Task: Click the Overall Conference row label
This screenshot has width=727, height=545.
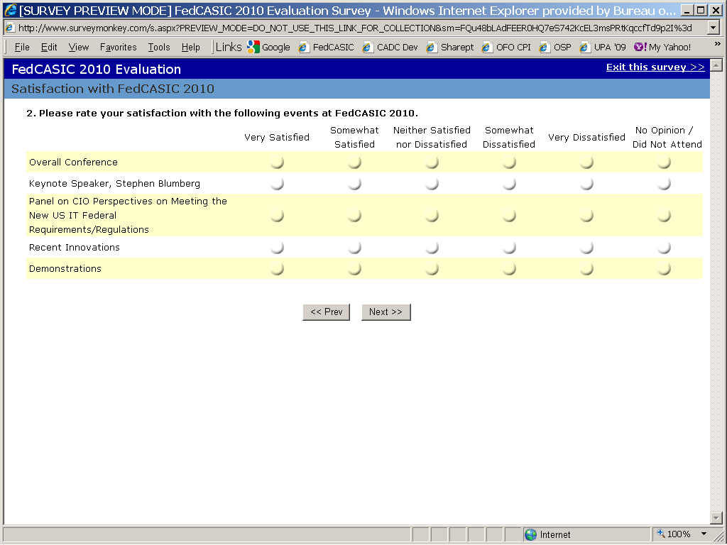Action: coord(73,163)
